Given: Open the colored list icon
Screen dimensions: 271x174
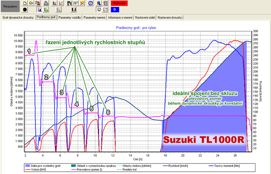Looking at the screenshot, I should [x=105, y=3].
